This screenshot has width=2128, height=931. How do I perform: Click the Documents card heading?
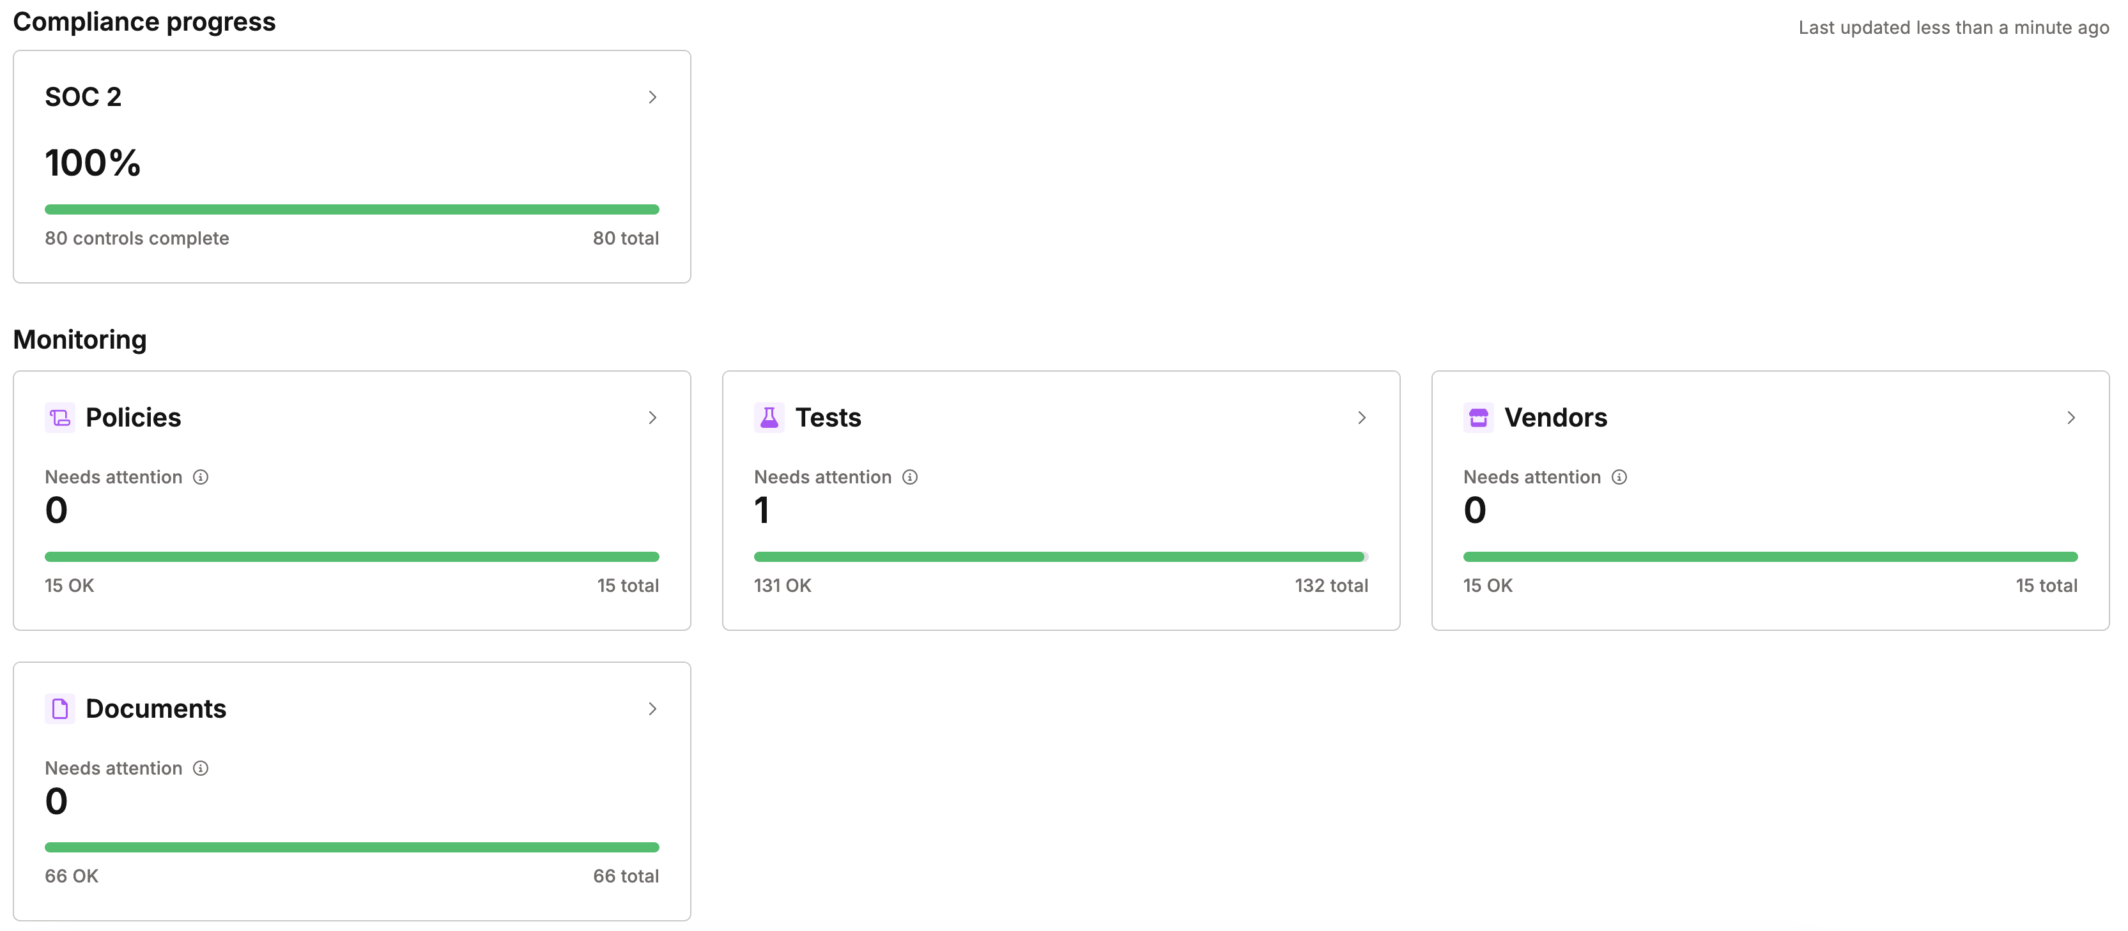click(x=155, y=709)
